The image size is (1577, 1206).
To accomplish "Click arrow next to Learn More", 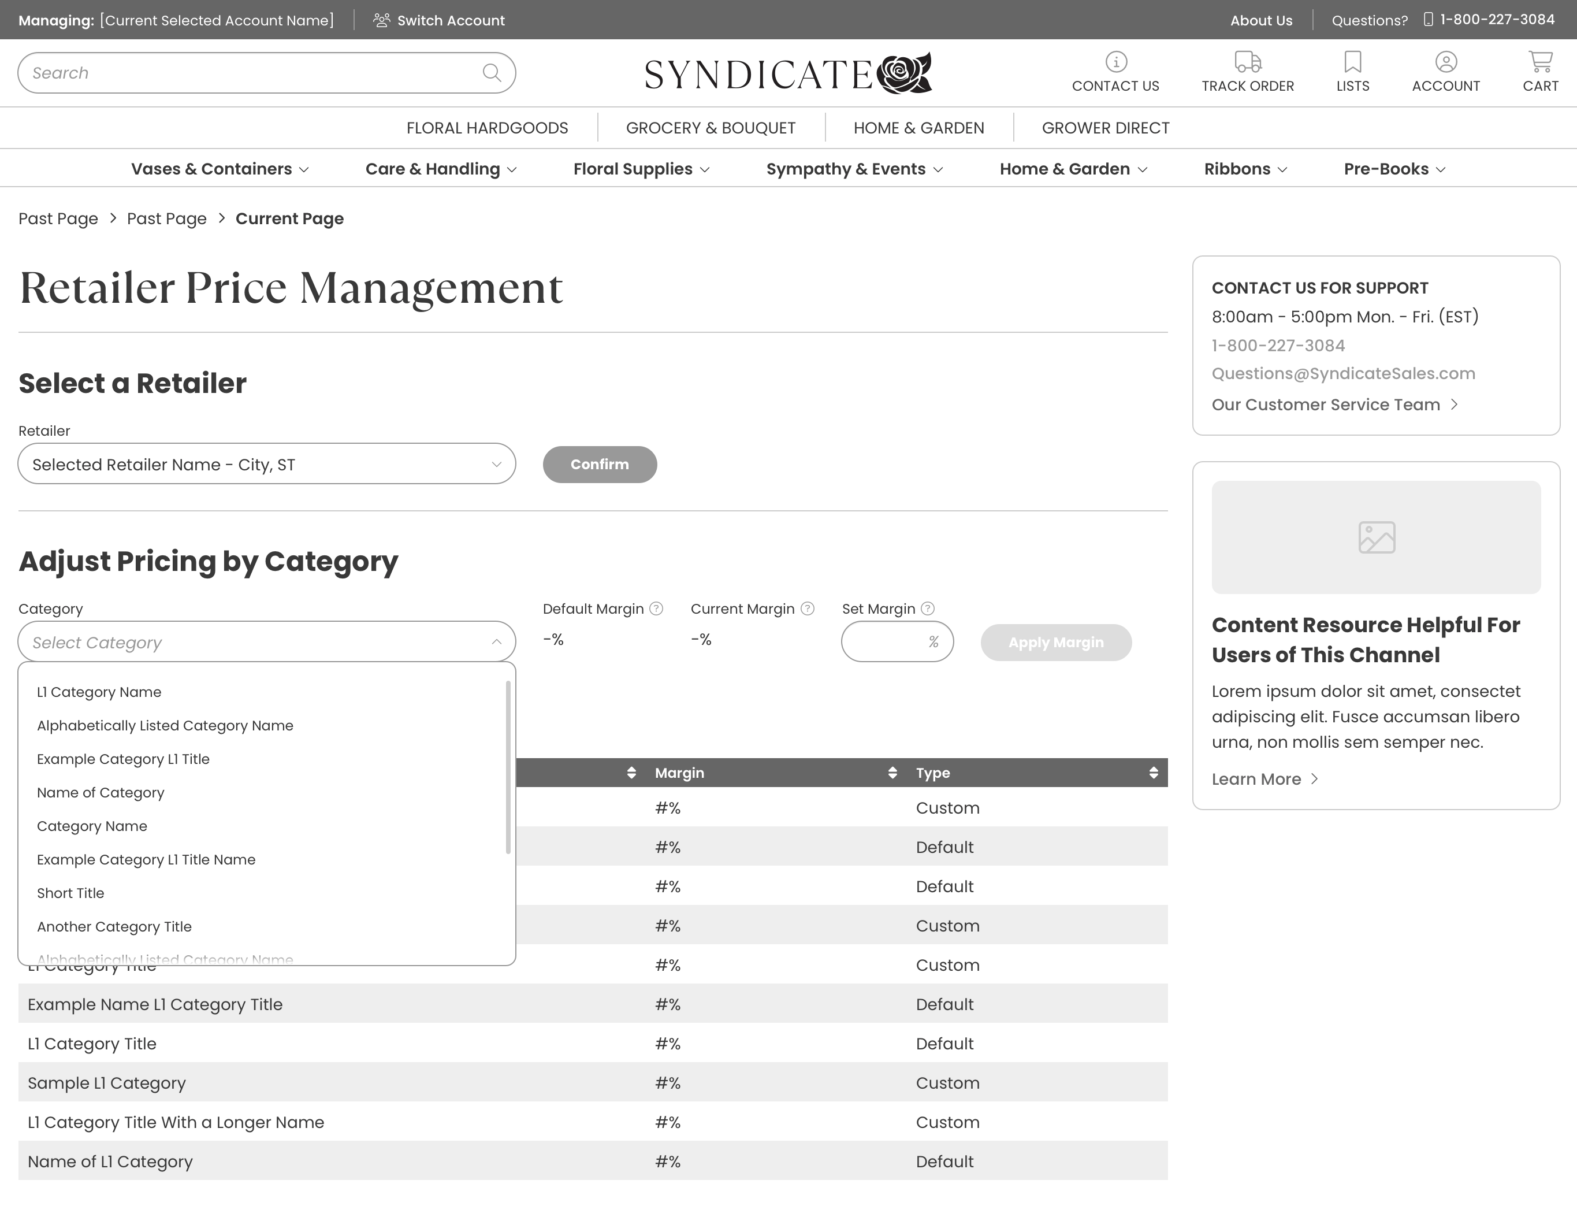I will pyautogui.click(x=1314, y=779).
